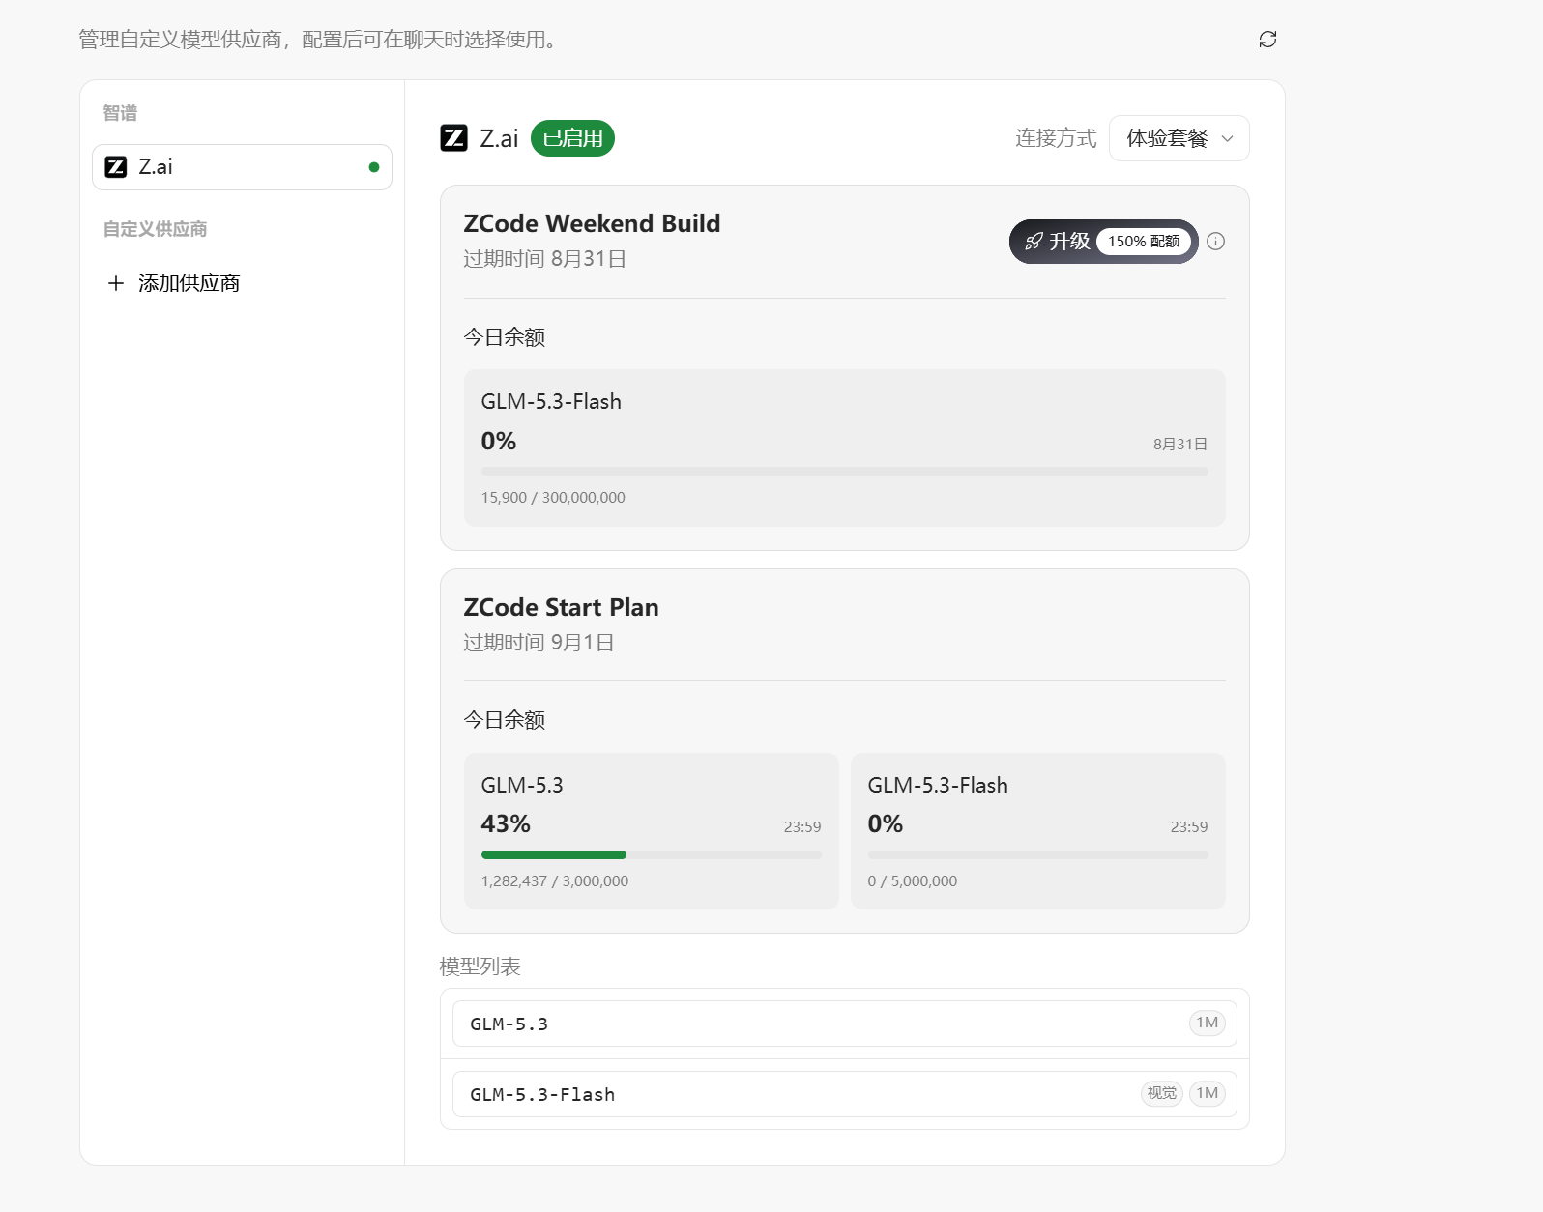Click the 8月31日 reset date in Weekend Build
The image size is (1543, 1212).
(x=1180, y=445)
